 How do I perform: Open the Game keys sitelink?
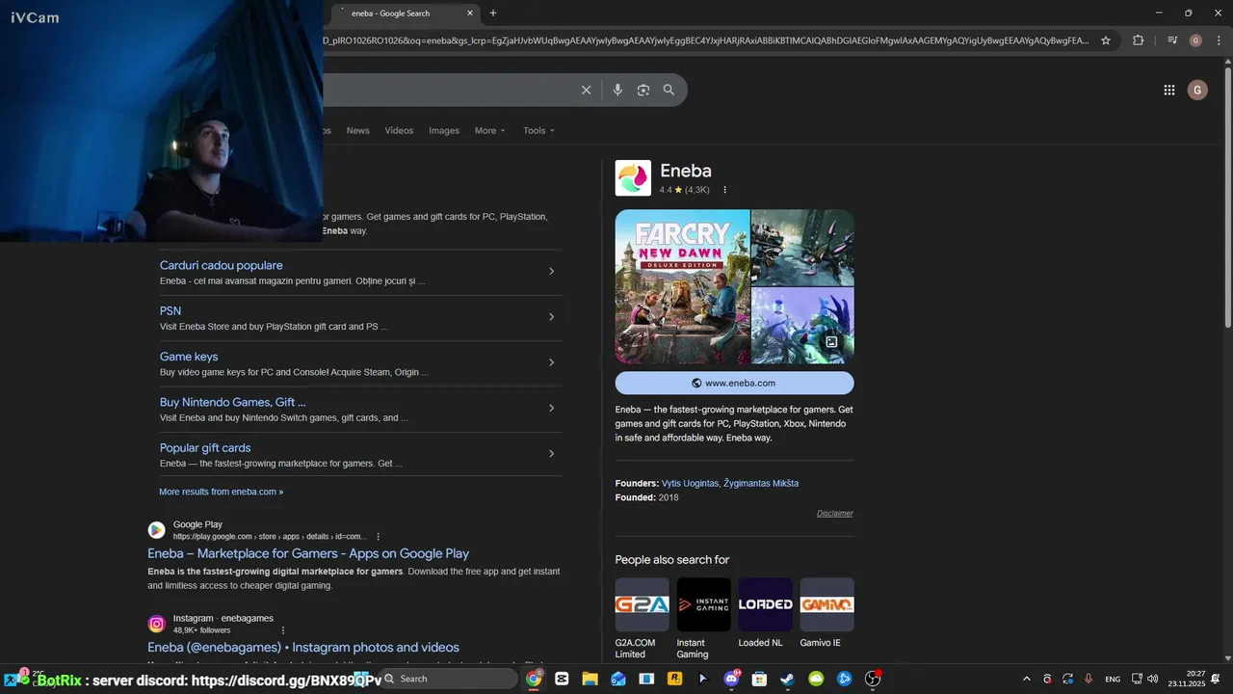coord(189,357)
